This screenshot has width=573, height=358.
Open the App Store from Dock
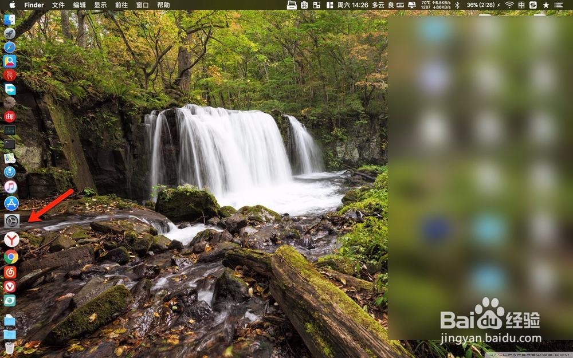click(x=11, y=203)
